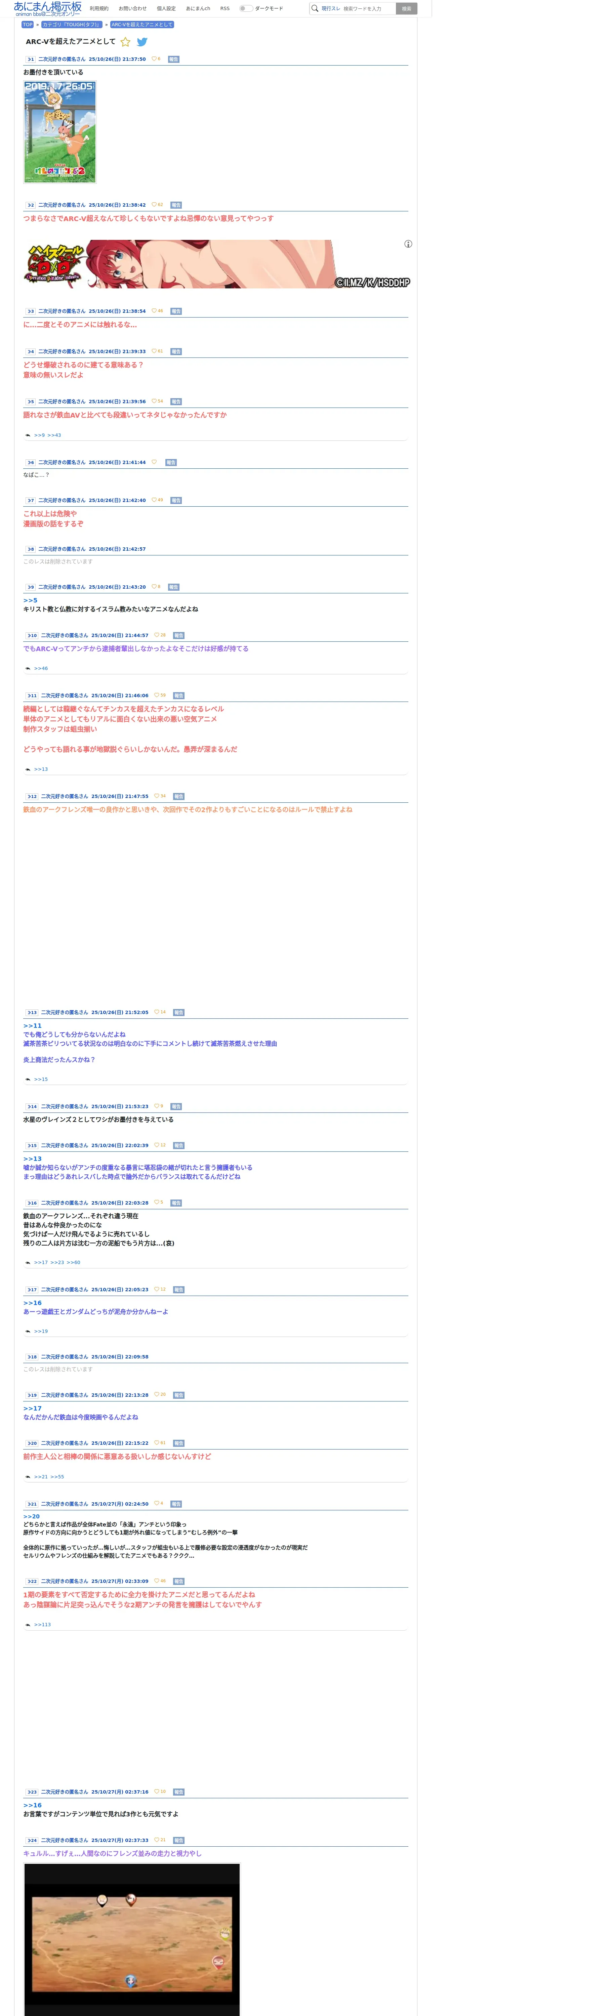Image resolution: width=609 pixels, height=2016 pixels.
Task: Open the ad info icon beside the banner
Action: point(408,244)
